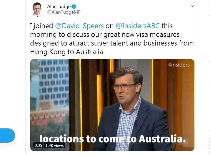211x155 pixels.
Task: Open the @AlanTudgeMP handle link
Action: (64, 12)
